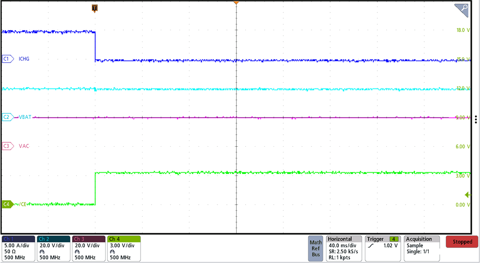
Task: Click the Math Ref Bus button
Action: point(315,248)
